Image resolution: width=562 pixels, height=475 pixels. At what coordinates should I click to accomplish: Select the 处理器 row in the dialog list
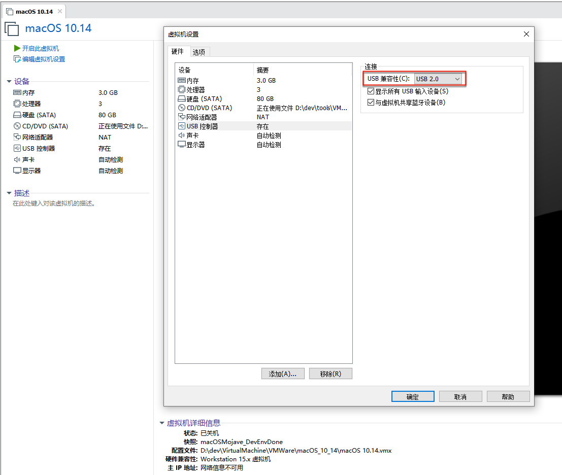264,89
